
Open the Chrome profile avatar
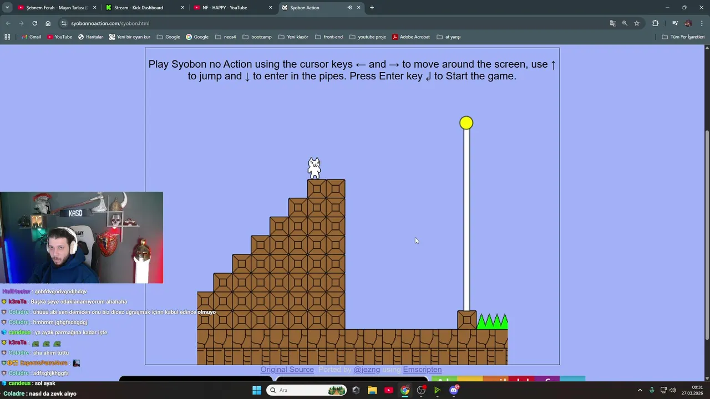point(688,23)
